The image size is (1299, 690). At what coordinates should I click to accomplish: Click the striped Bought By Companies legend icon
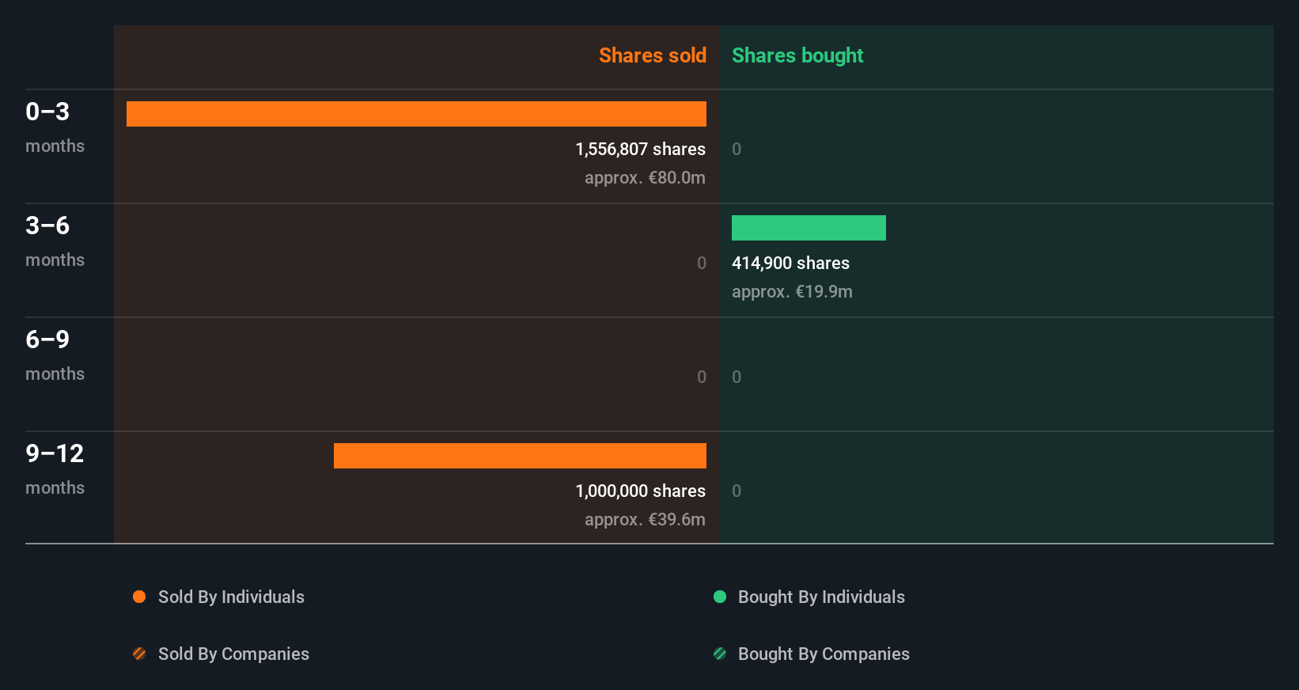(x=720, y=654)
